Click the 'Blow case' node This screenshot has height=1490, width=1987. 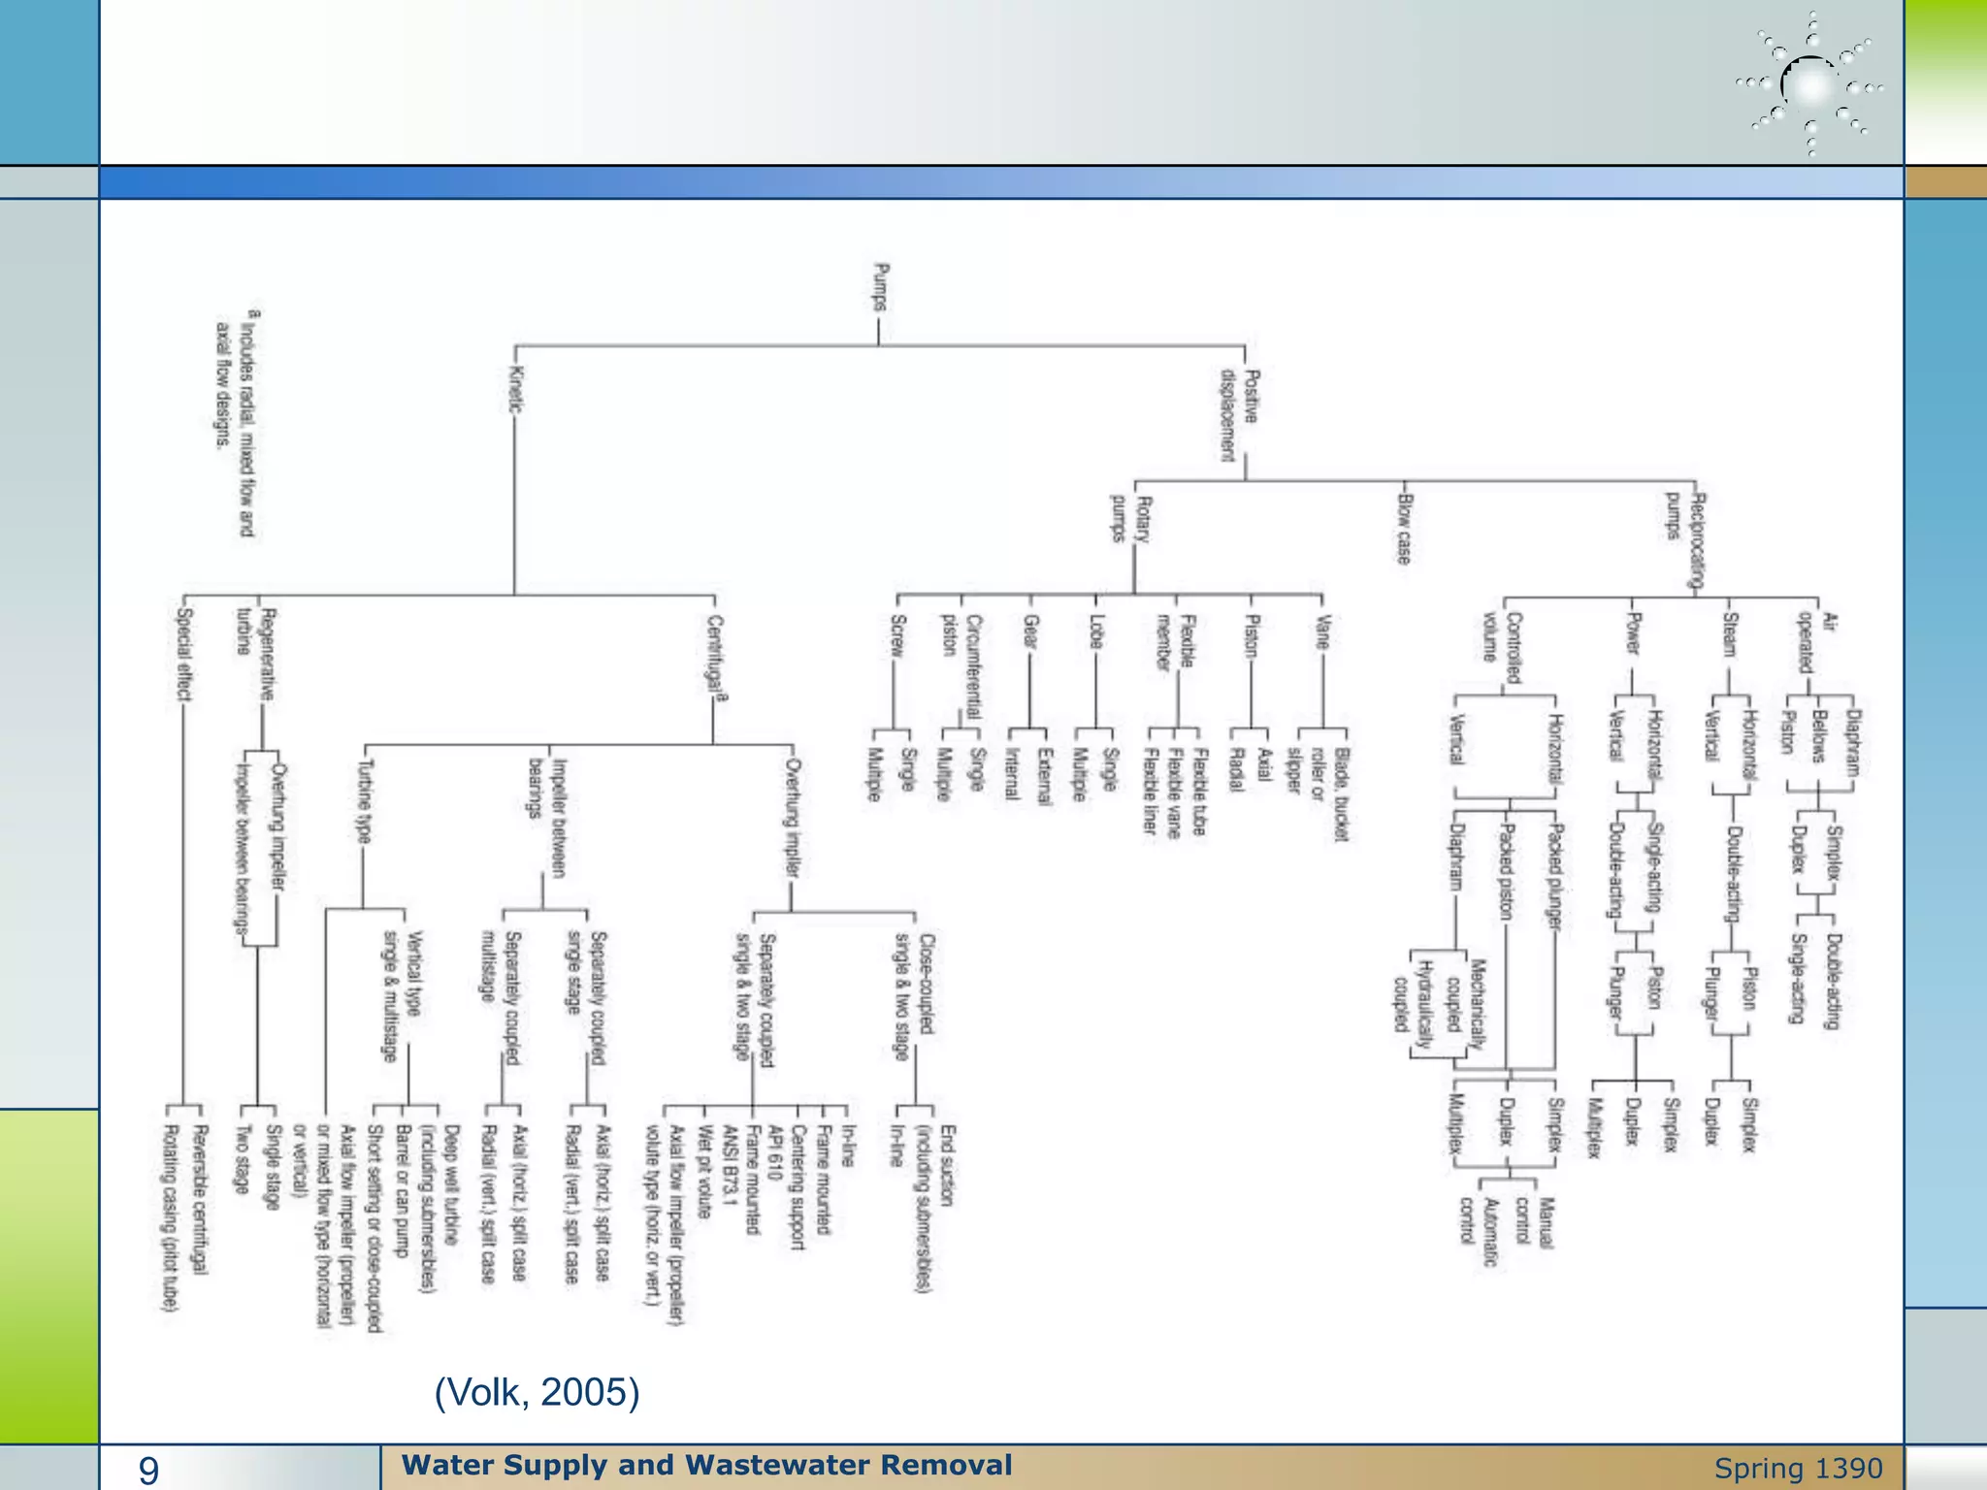[1404, 529]
